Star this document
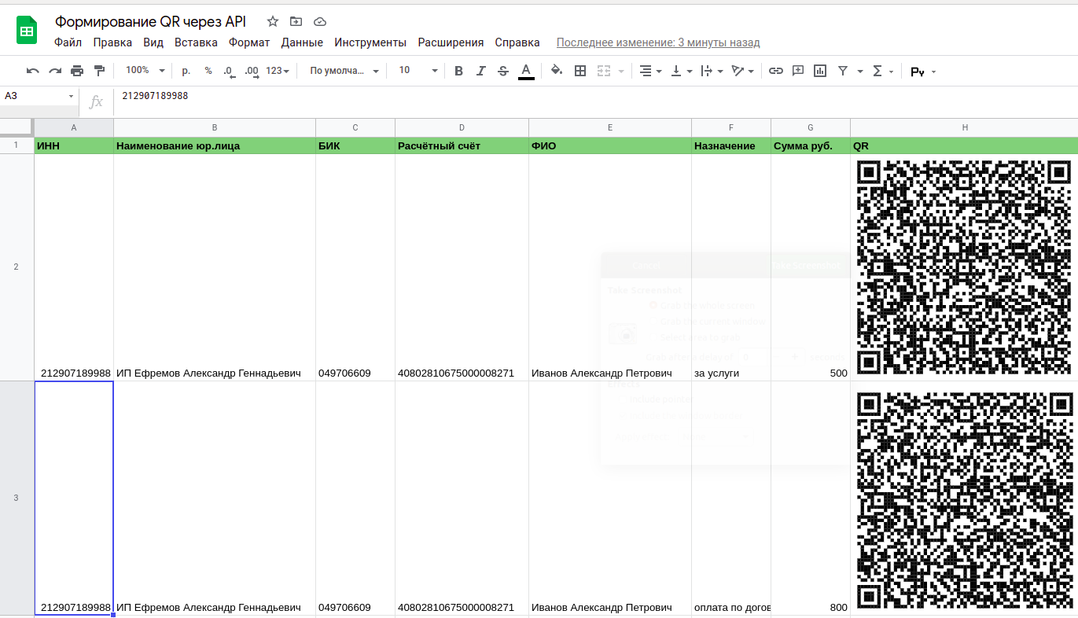The image size is (1078, 618). pos(273,21)
